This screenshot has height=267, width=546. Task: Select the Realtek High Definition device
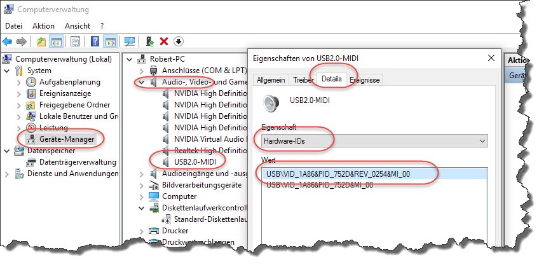pos(210,151)
